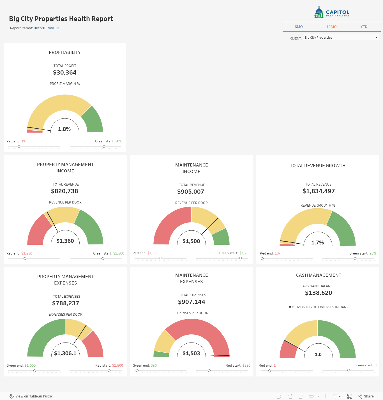
Task: Adjust Profitability Green start 30% slider
Action: (x=104, y=146)
